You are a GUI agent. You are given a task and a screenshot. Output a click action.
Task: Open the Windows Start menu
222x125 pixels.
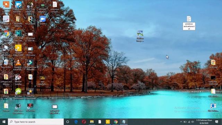[4, 122]
